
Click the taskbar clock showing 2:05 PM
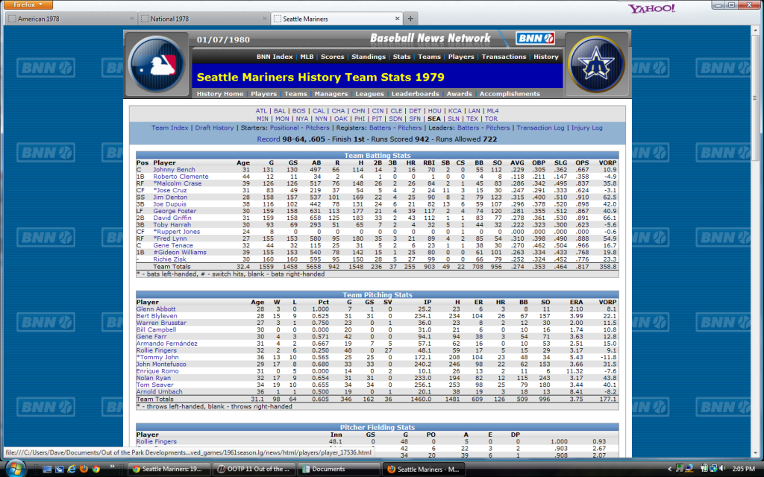(x=744, y=470)
